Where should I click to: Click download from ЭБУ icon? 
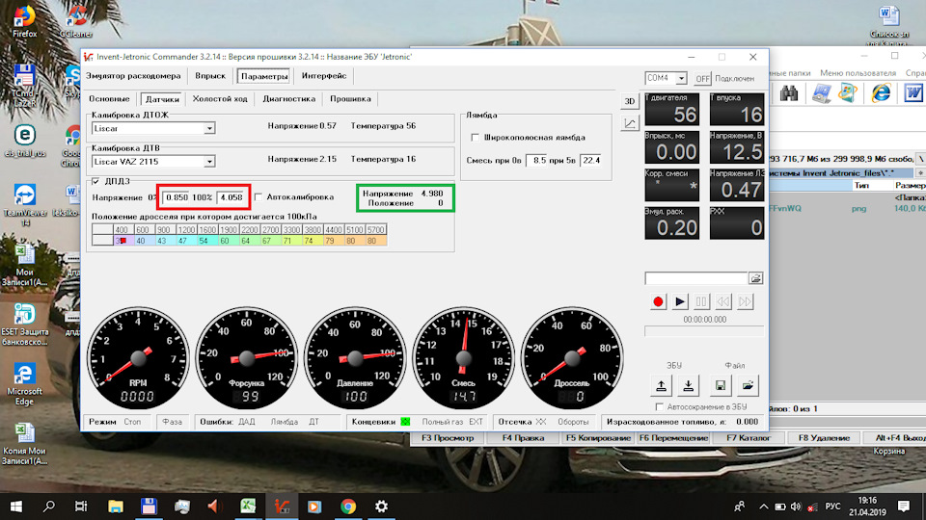click(688, 385)
